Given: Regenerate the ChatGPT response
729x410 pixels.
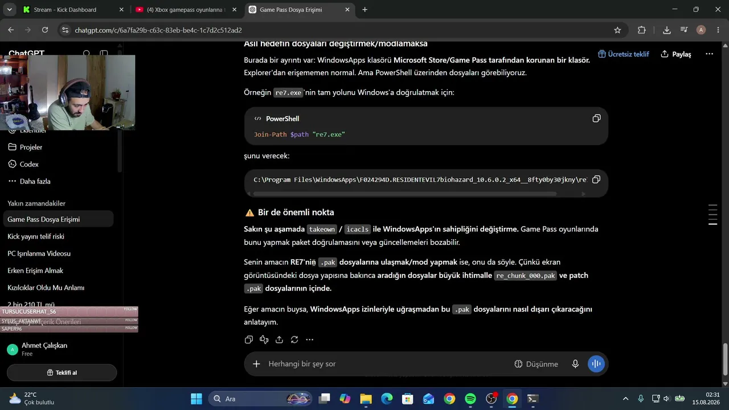Looking at the screenshot, I should click(x=294, y=339).
